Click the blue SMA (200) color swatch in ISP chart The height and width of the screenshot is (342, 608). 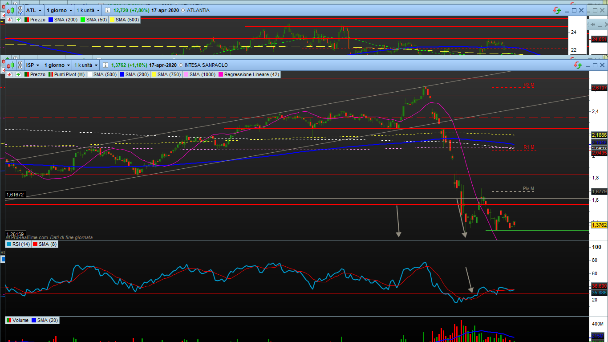click(122, 74)
